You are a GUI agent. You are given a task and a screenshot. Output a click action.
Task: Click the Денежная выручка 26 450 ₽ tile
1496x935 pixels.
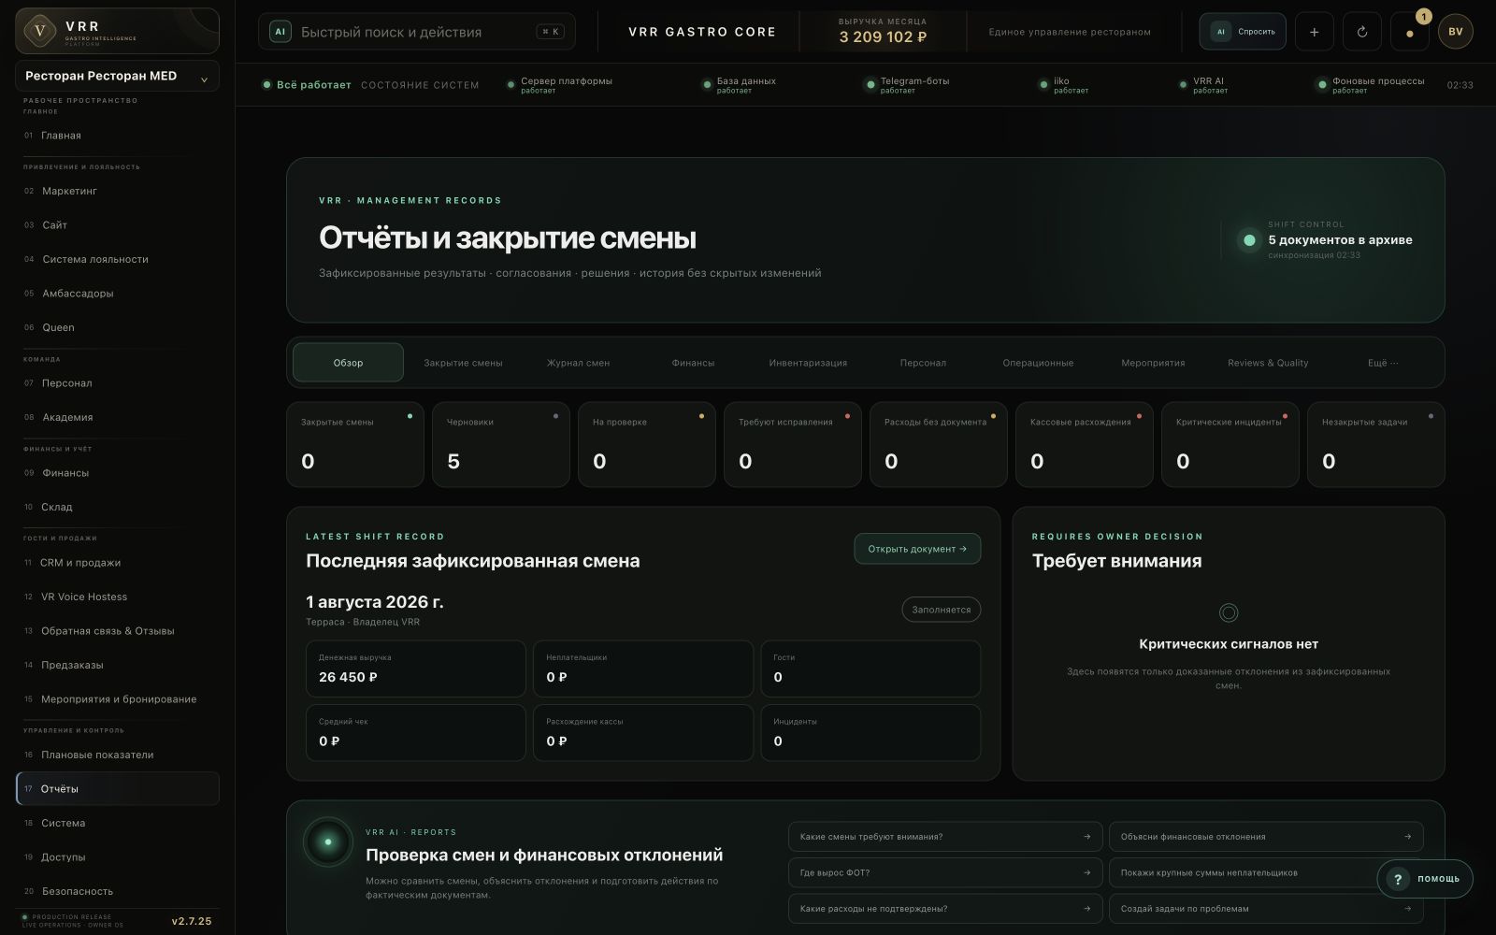click(x=415, y=669)
